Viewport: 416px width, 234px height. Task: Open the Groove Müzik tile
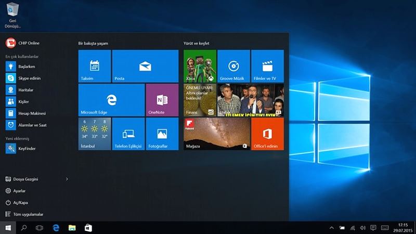click(233, 66)
